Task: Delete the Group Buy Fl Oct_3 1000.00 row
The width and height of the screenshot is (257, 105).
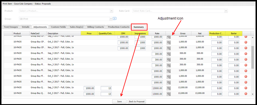Action: pyautogui.click(x=246, y=77)
